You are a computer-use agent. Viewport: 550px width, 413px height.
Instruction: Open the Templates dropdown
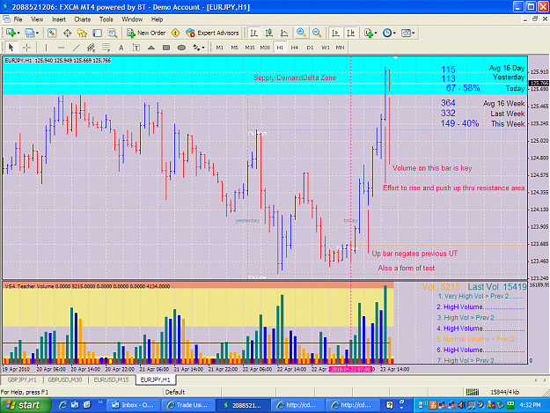coord(408,33)
